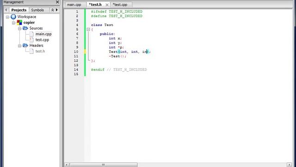The width and height of the screenshot is (296, 167).
Task: Click the test.cpp file icon
Action: point(31,40)
